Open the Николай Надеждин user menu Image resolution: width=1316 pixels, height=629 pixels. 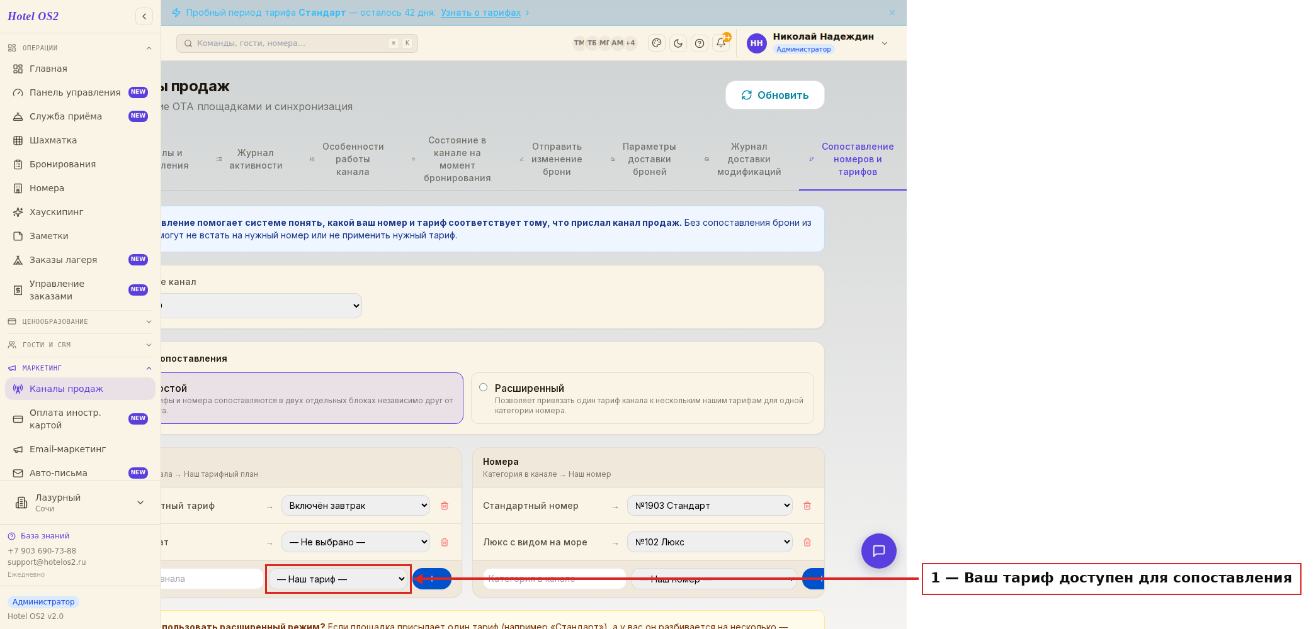click(818, 43)
